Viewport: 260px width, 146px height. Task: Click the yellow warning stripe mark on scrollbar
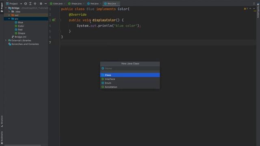point(255,11)
